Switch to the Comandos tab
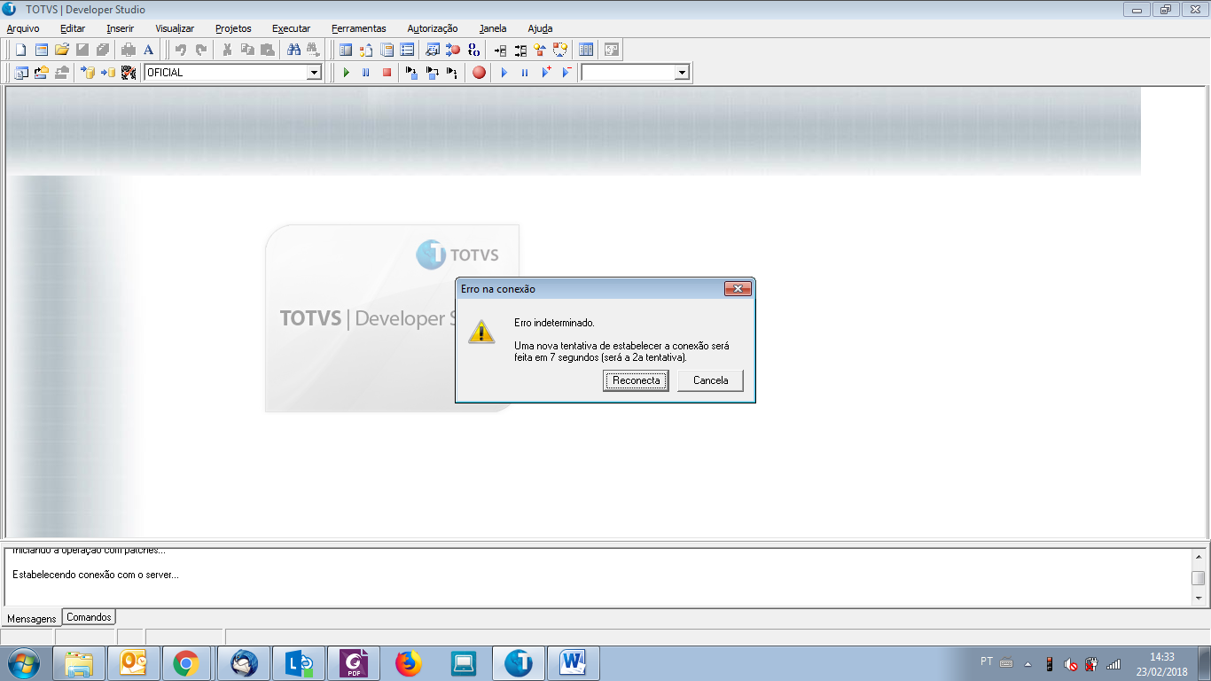The image size is (1211, 681). [x=89, y=617]
